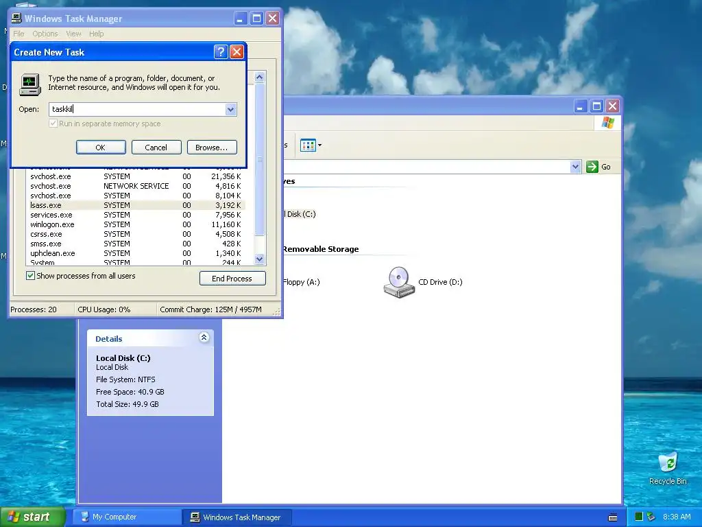Click the green Go arrow icon
The width and height of the screenshot is (702, 527).
592,167
